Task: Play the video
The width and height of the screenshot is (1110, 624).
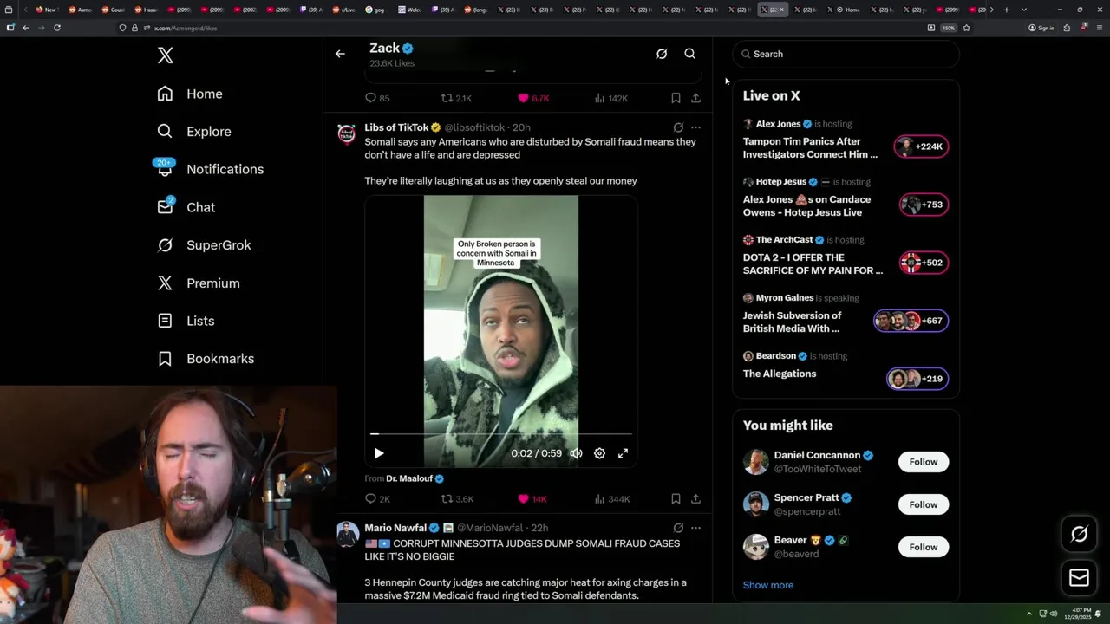Action: pyautogui.click(x=379, y=453)
